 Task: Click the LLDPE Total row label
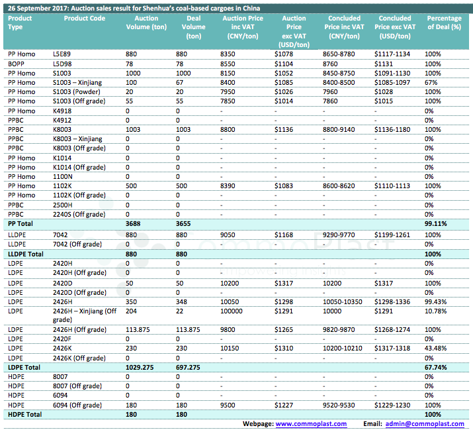(x=25, y=254)
